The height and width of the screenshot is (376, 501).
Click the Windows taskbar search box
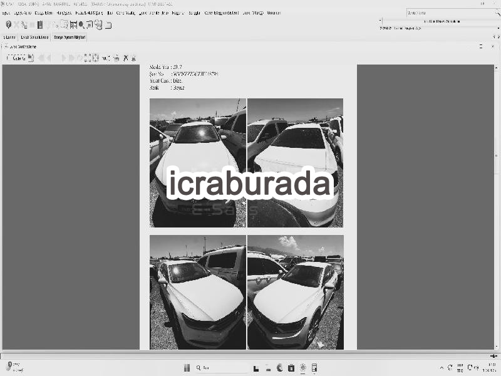click(220, 368)
